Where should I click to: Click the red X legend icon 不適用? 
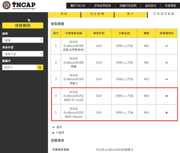coord(53,133)
